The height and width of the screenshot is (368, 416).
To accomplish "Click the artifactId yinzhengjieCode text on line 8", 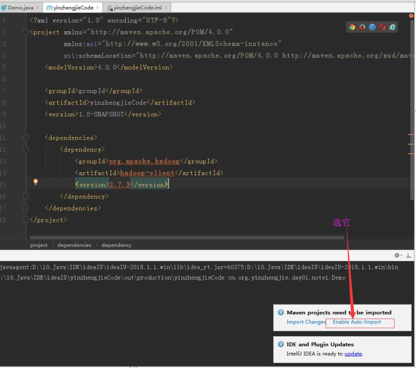I will pos(118,103).
